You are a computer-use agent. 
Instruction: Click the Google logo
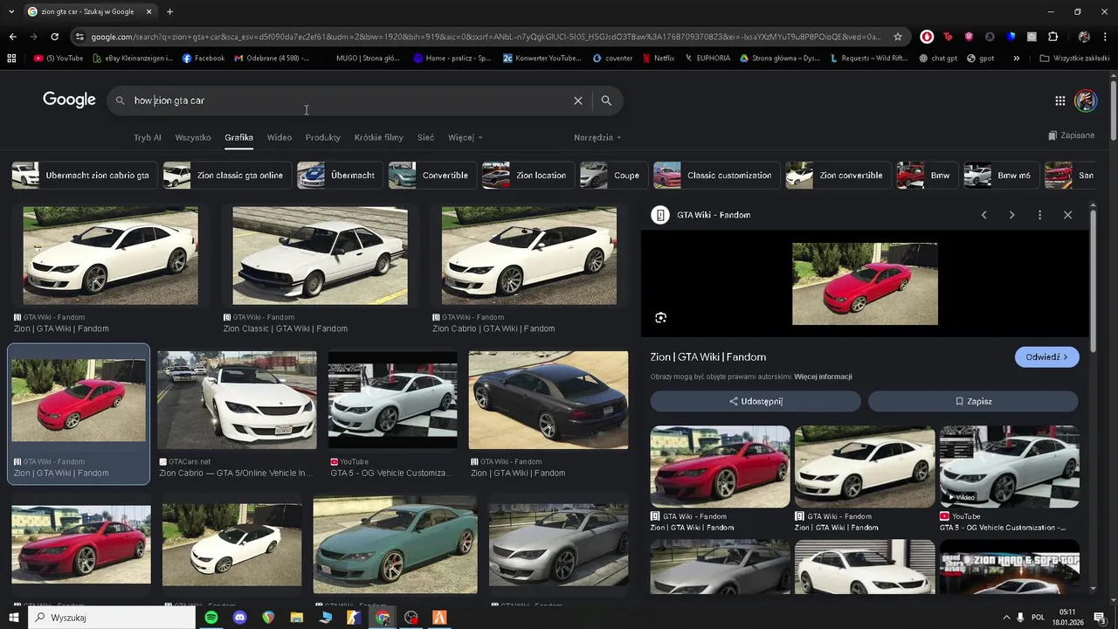pos(69,100)
